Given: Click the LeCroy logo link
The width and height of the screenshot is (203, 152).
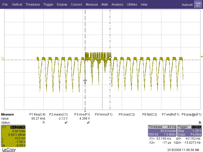Looking at the screenshot, I should point(9,149).
